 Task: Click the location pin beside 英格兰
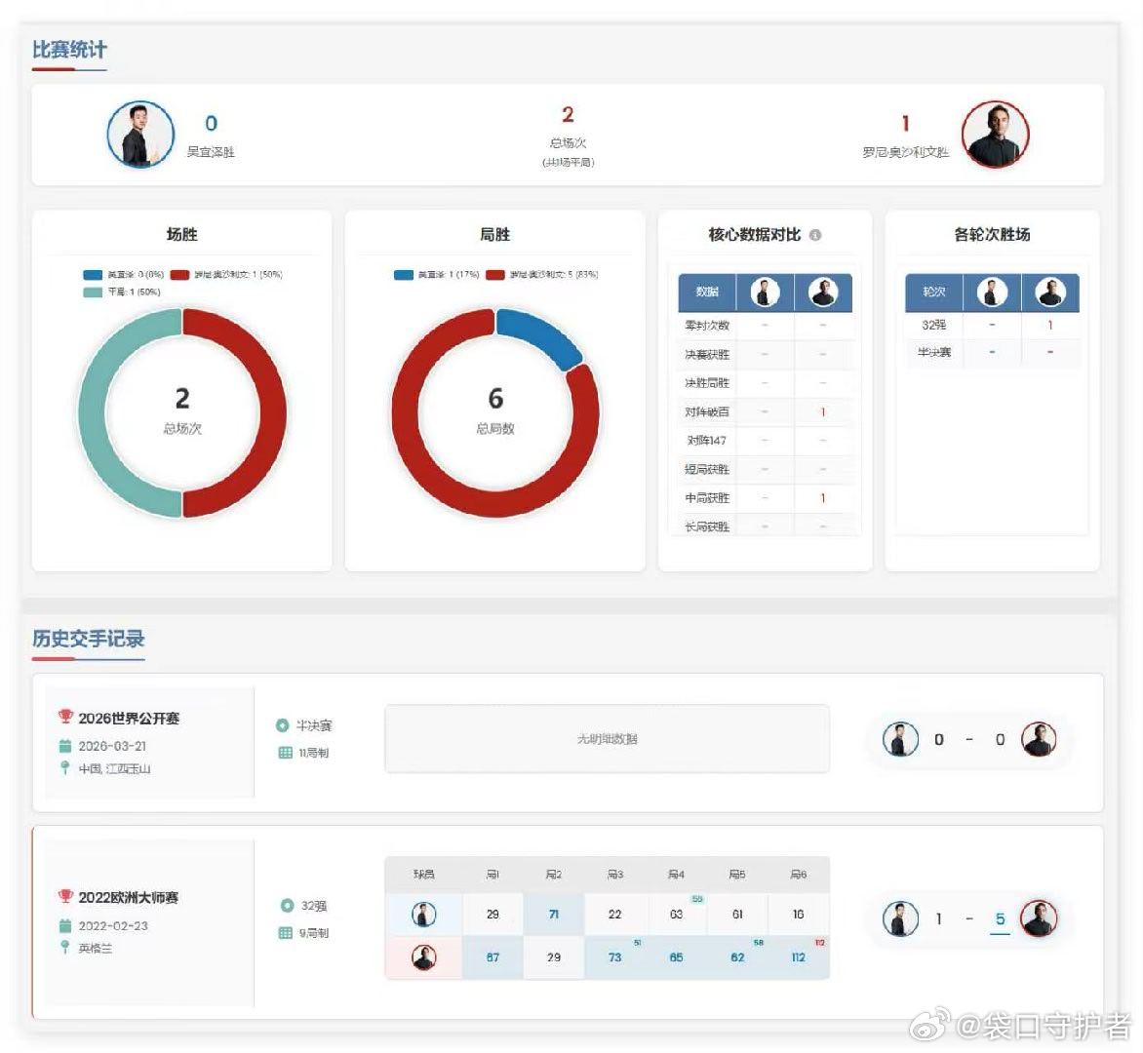tap(65, 948)
